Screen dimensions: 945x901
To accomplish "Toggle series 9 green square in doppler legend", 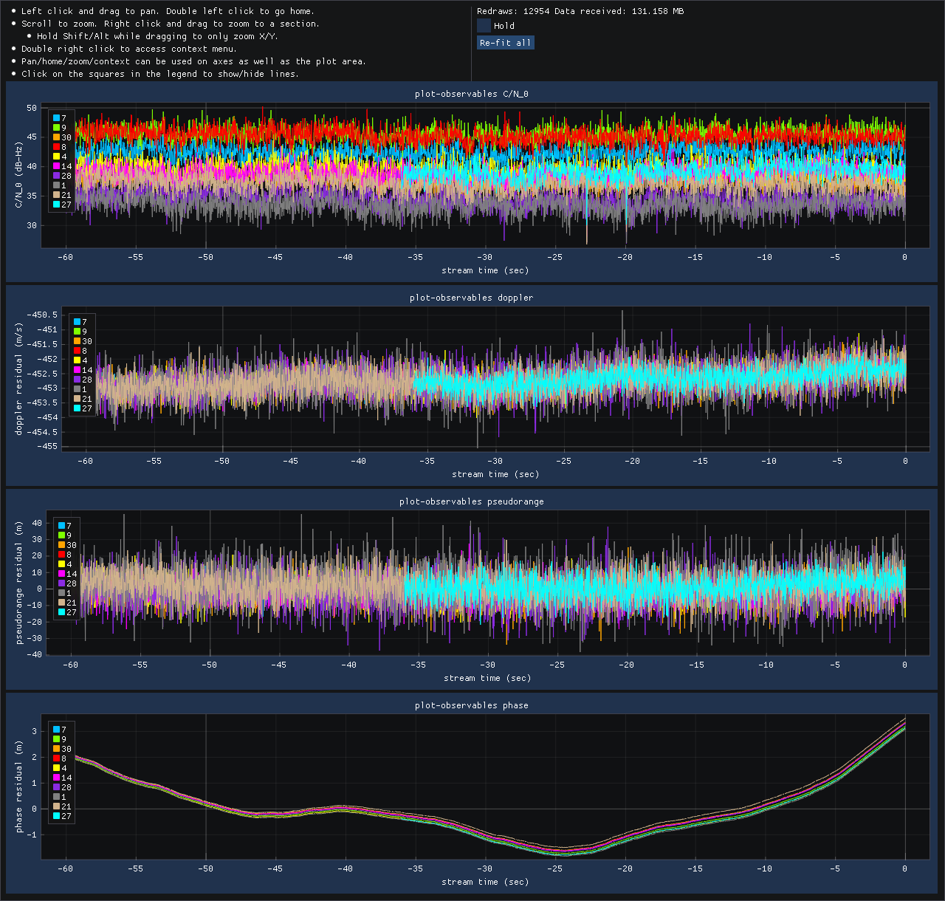I will (x=77, y=332).
